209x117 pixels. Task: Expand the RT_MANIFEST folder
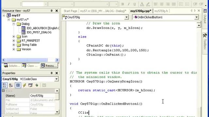pos(14,41)
